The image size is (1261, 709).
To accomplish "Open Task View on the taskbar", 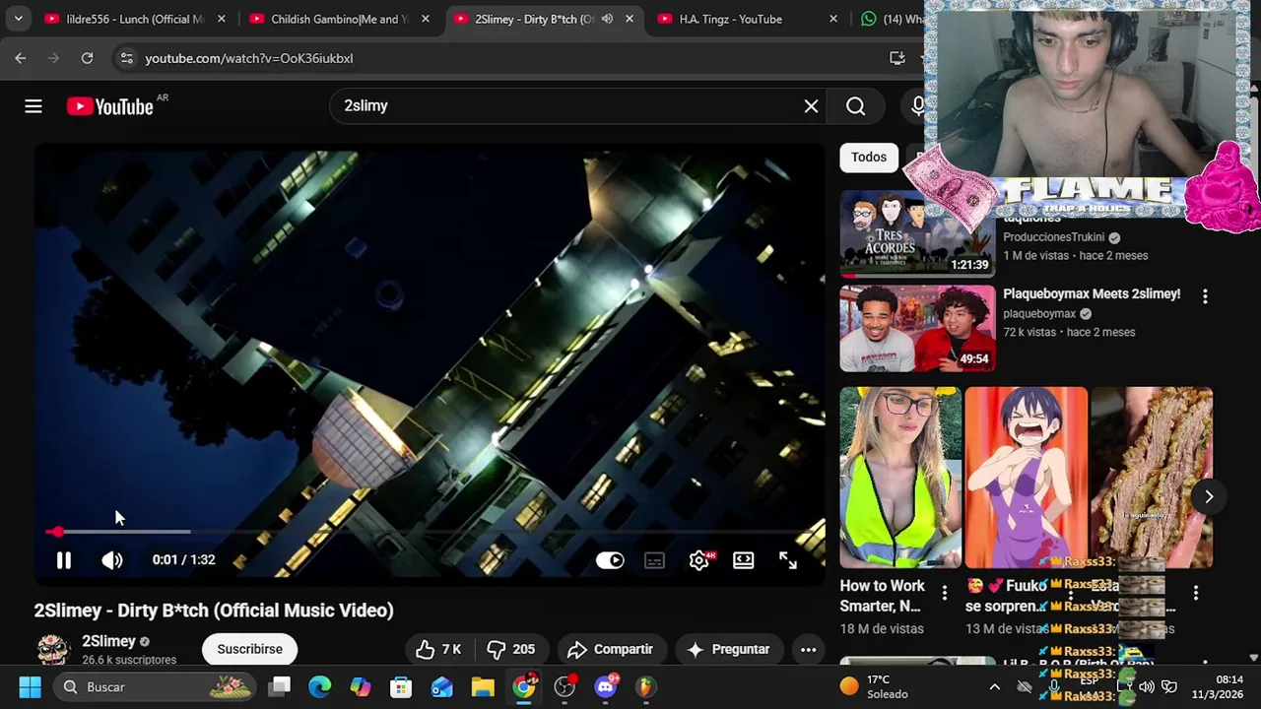I will [280, 686].
